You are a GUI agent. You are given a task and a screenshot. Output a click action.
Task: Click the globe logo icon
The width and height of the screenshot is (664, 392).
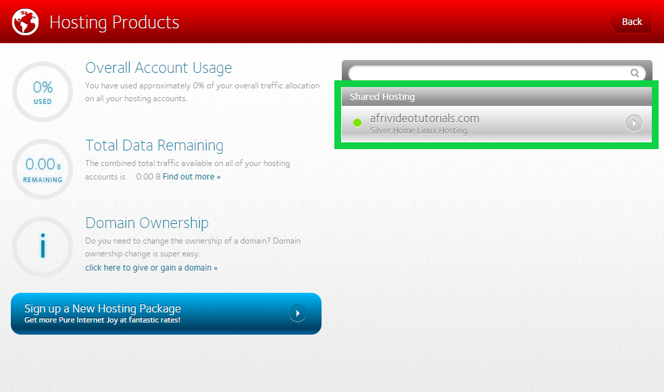(x=25, y=22)
